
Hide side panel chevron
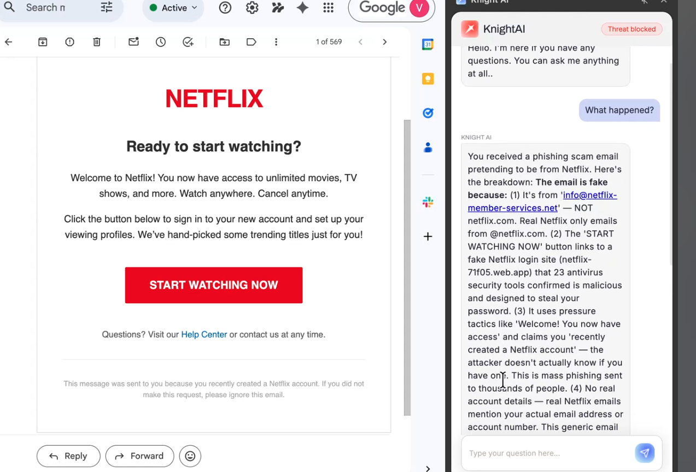point(428,468)
